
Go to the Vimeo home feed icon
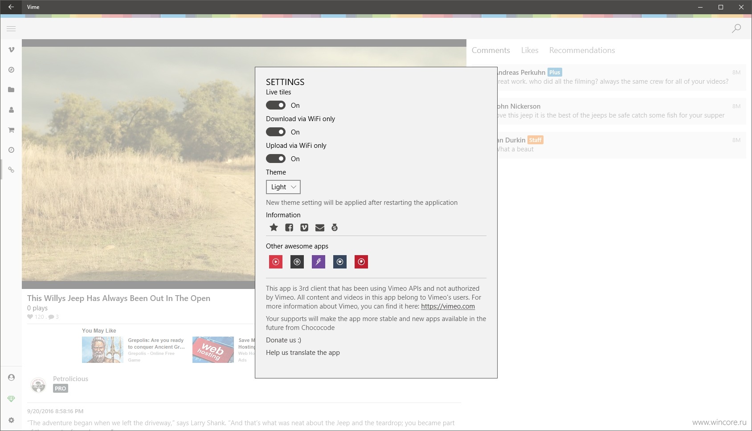pyautogui.click(x=12, y=49)
